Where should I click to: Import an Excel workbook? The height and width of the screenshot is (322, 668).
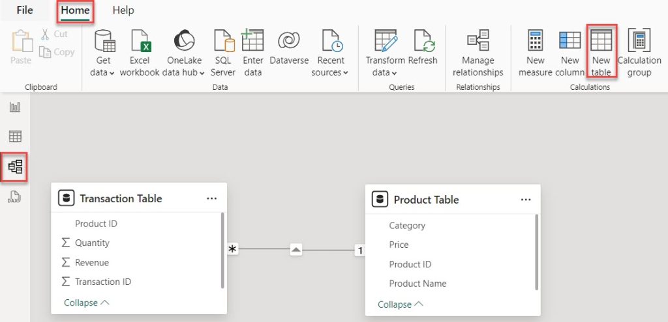click(x=140, y=53)
